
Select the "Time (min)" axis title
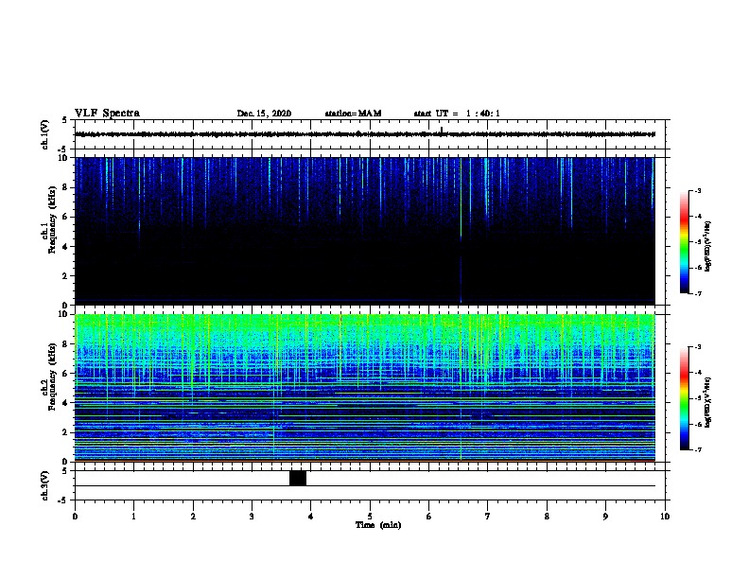point(378,525)
